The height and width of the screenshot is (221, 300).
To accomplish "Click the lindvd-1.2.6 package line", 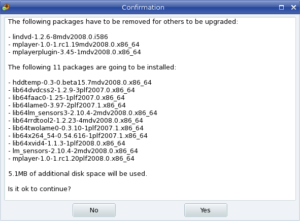I will (58, 36).
